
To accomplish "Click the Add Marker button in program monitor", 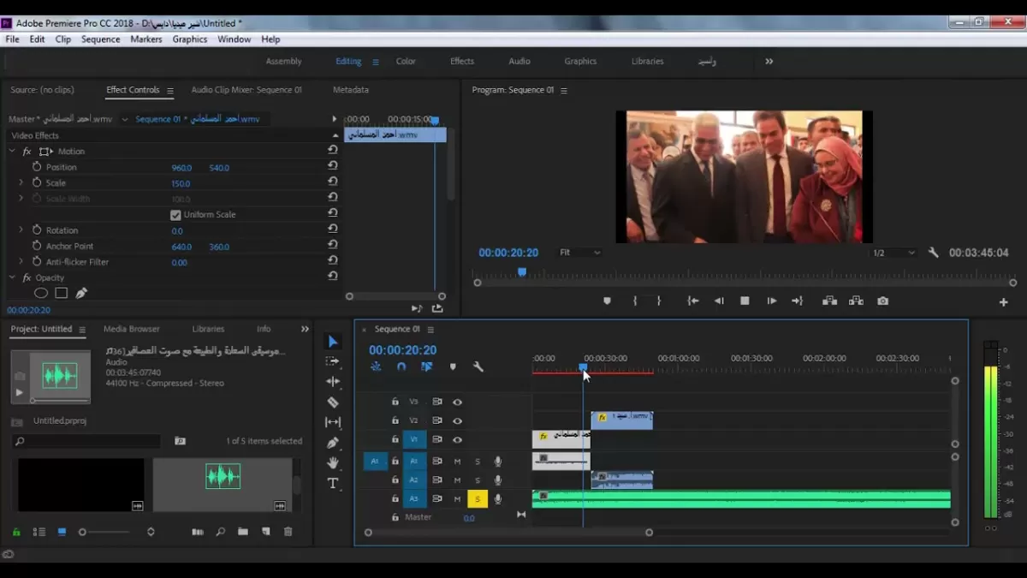I will [x=607, y=301].
